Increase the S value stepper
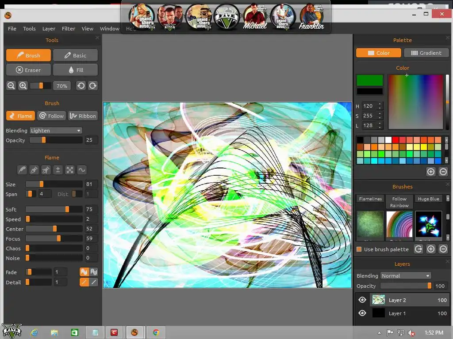Viewport: 453px width, 339px height. 380,113
